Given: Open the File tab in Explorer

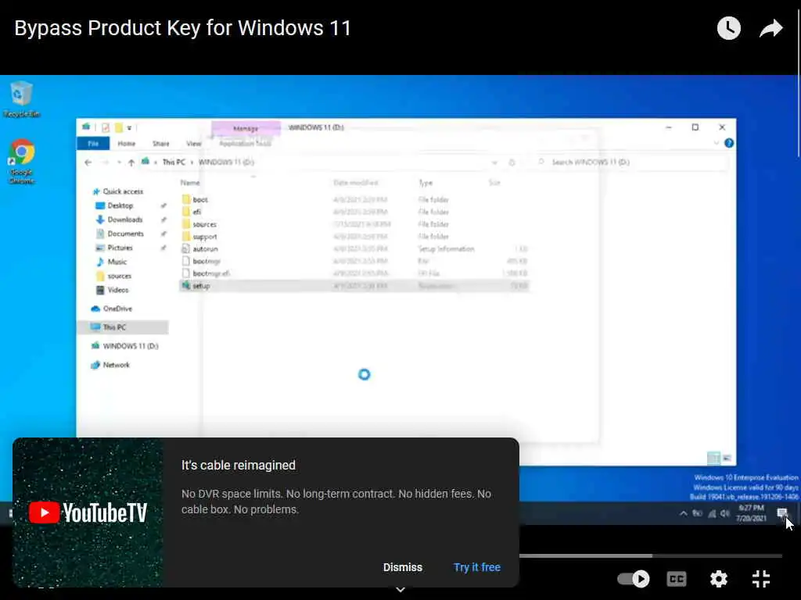Looking at the screenshot, I should pos(93,144).
